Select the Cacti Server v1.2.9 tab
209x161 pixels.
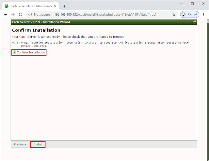(31, 6)
